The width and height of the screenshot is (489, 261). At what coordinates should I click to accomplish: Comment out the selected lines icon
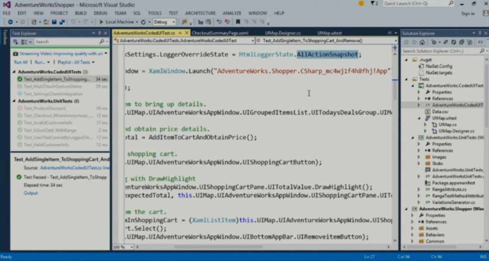click(219, 22)
